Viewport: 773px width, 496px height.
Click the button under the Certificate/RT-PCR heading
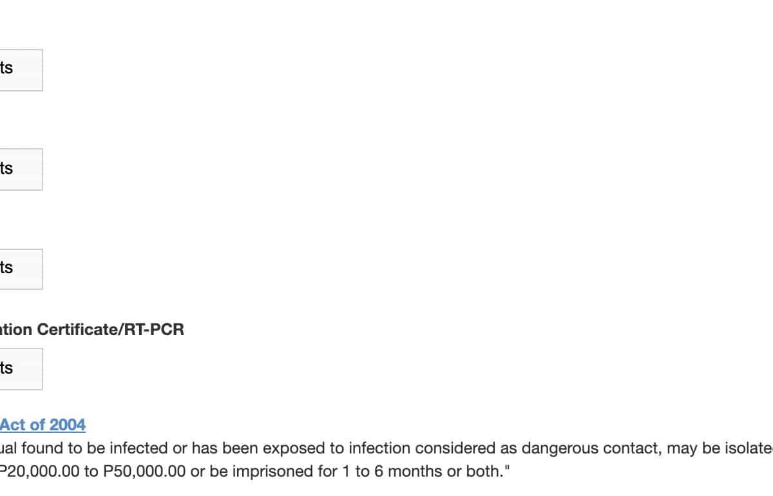pos(19,368)
